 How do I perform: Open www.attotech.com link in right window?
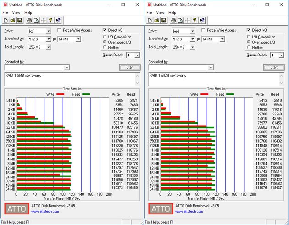pyautogui.click(x=189, y=211)
